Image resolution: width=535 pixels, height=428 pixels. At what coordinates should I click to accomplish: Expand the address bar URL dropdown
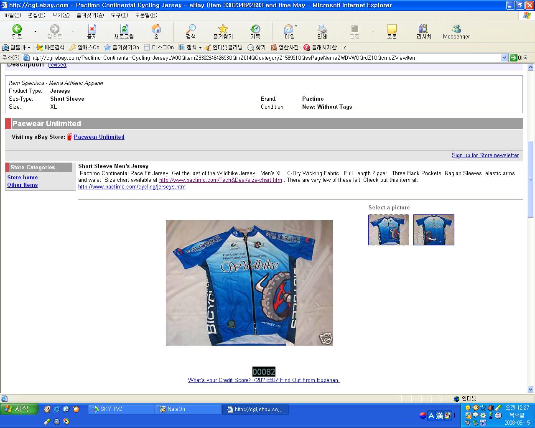[504, 58]
